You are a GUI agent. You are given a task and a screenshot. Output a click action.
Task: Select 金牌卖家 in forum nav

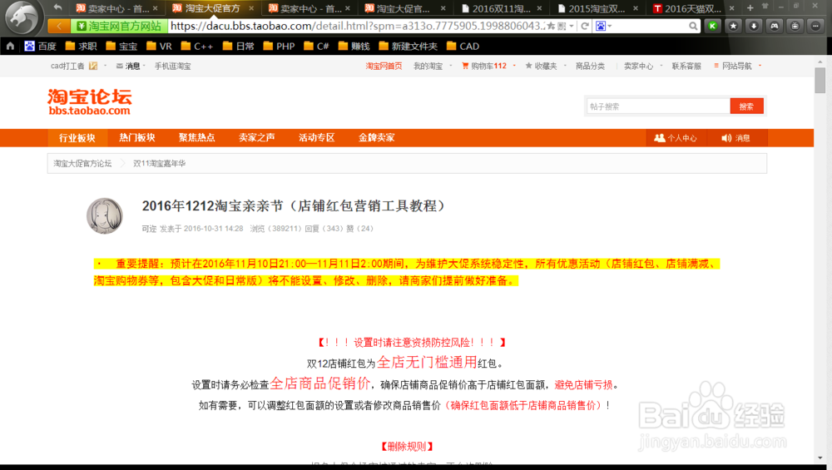pos(377,138)
